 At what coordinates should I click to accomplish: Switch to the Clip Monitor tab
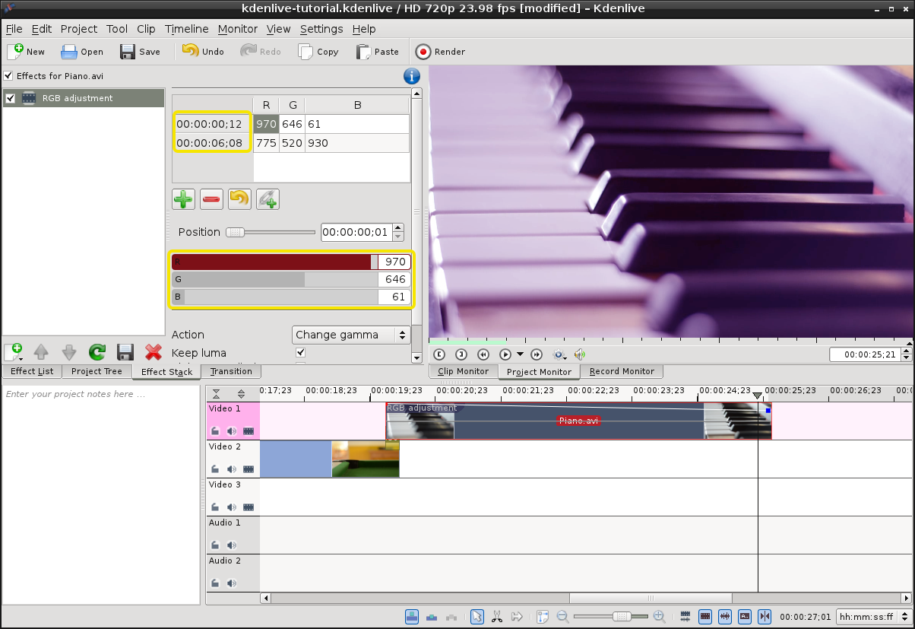tap(463, 371)
